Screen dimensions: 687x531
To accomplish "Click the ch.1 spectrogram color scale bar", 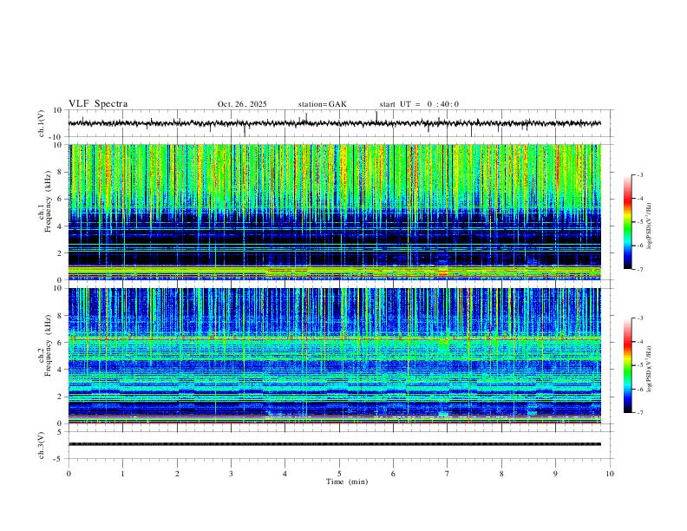I will point(627,222).
